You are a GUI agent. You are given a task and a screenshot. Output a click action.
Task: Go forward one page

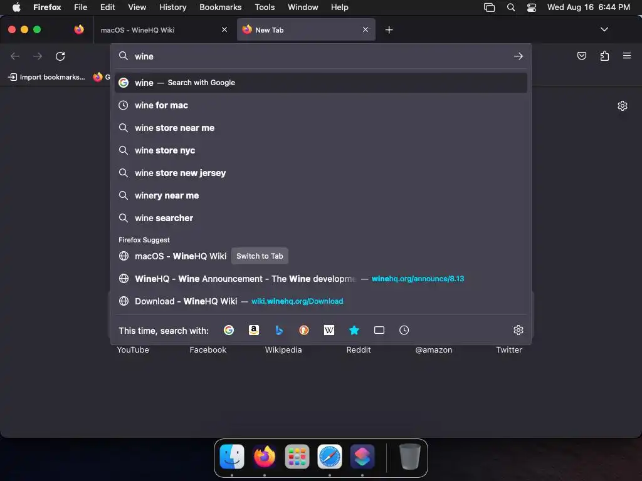[38, 56]
